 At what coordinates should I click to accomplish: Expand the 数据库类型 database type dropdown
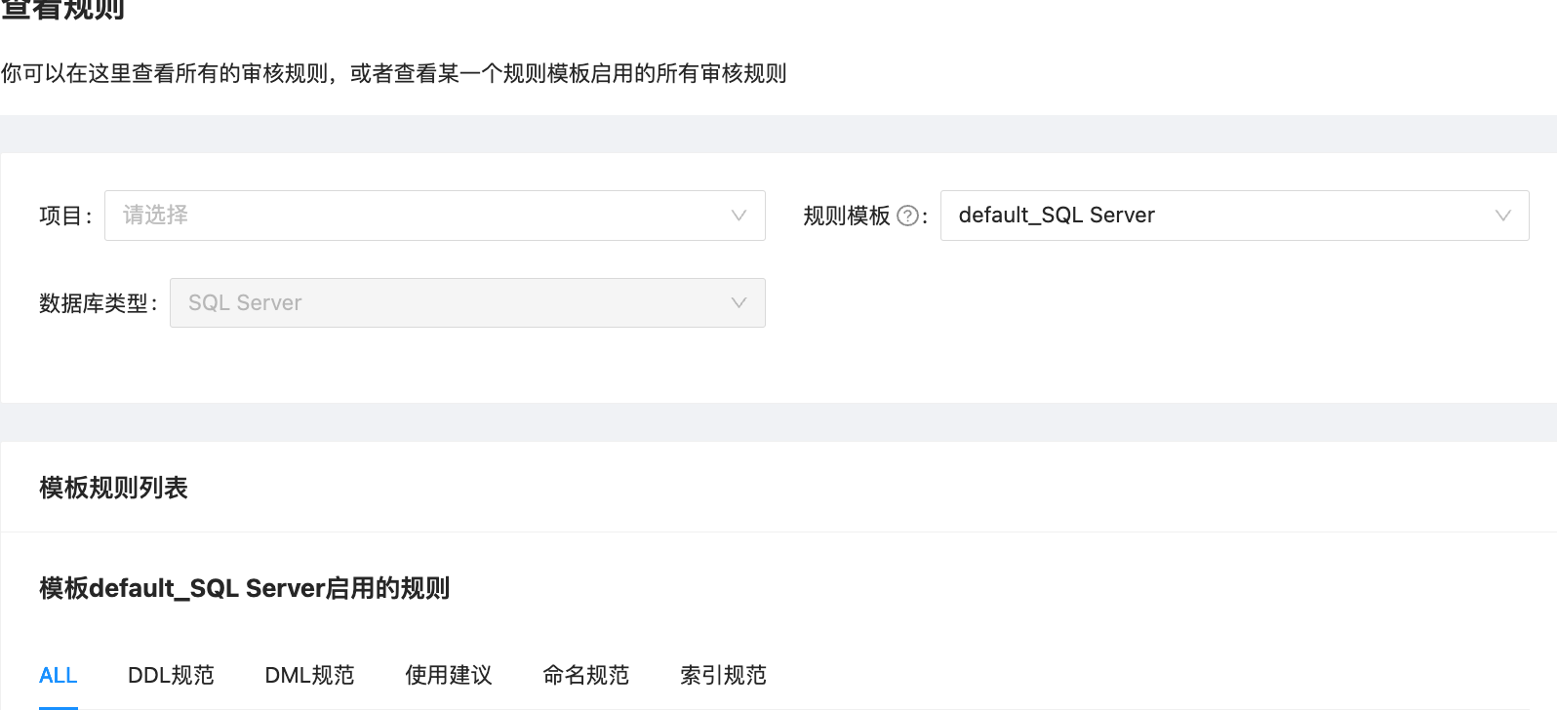pyautogui.click(x=467, y=302)
